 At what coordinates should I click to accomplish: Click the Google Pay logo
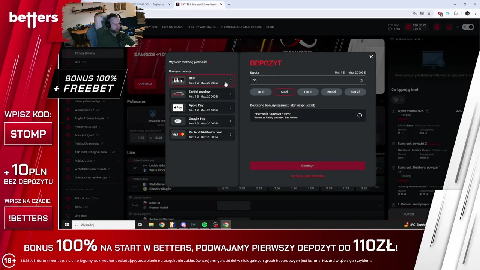[x=178, y=121]
